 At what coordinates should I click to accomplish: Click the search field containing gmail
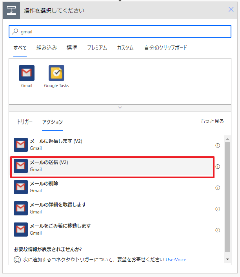pos(120,31)
